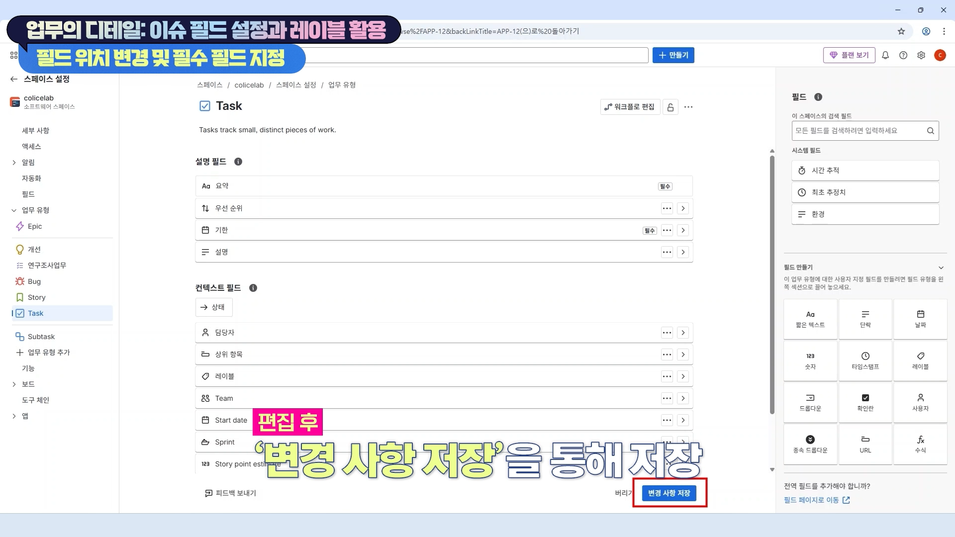Click the info icon beside 컨텍스트 필드
The image size is (955, 537).
coord(253,288)
